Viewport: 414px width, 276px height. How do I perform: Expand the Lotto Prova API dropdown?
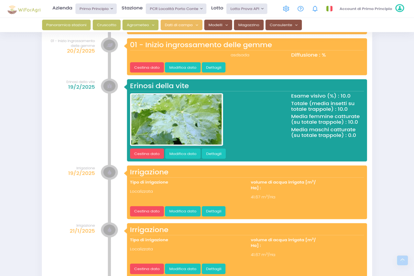(247, 9)
